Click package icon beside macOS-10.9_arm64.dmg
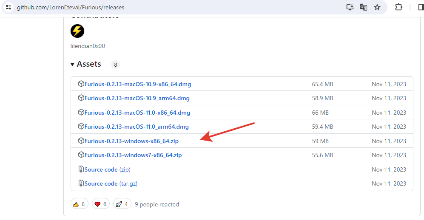 coord(81,98)
